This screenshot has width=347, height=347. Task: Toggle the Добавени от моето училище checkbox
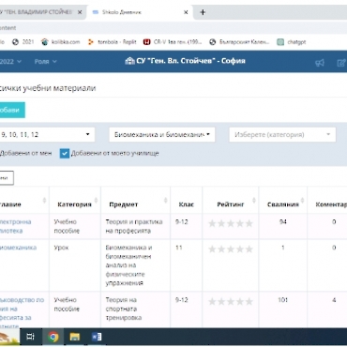coord(65,153)
